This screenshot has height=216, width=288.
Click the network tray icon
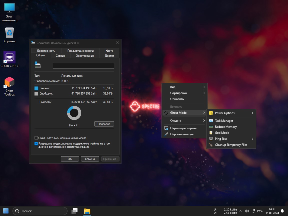253,211
